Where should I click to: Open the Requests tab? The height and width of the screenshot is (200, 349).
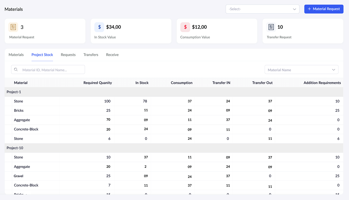[68, 55]
